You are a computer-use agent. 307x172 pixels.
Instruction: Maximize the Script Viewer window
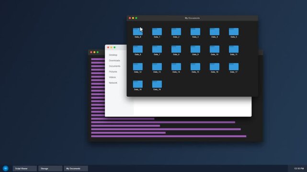pyautogui.click(x=98, y=52)
